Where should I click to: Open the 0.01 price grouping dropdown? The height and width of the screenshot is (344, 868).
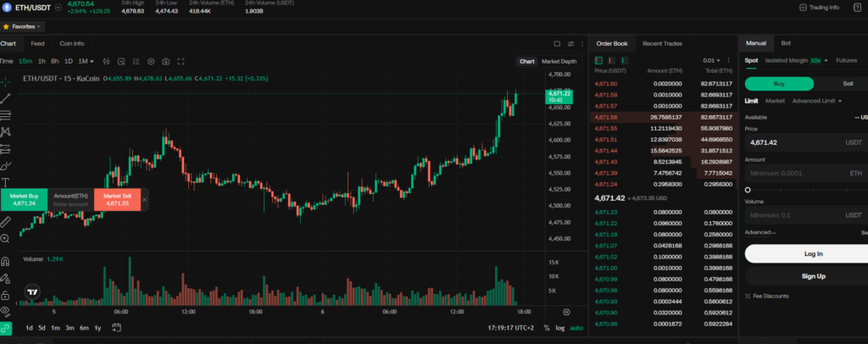point(714,60)
